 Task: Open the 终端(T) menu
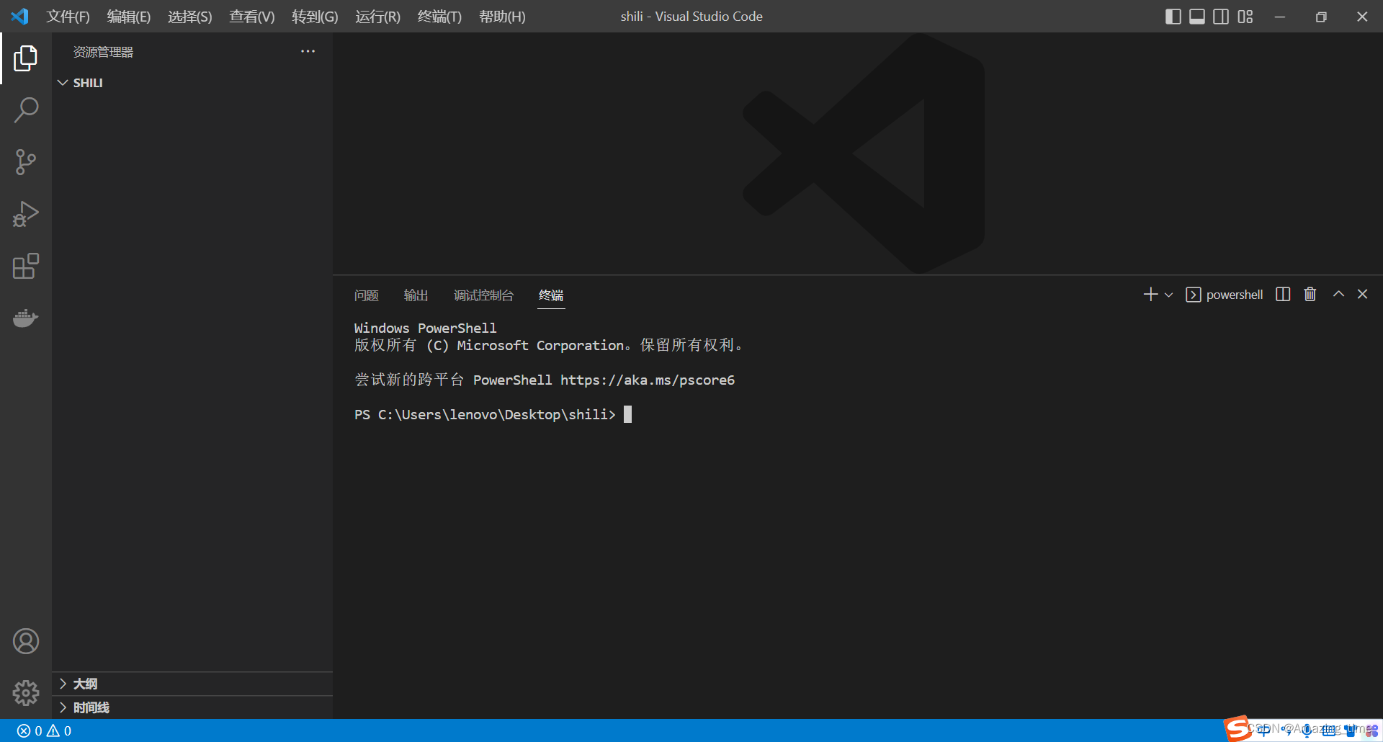pyautogui.click(x=439, y=17)
